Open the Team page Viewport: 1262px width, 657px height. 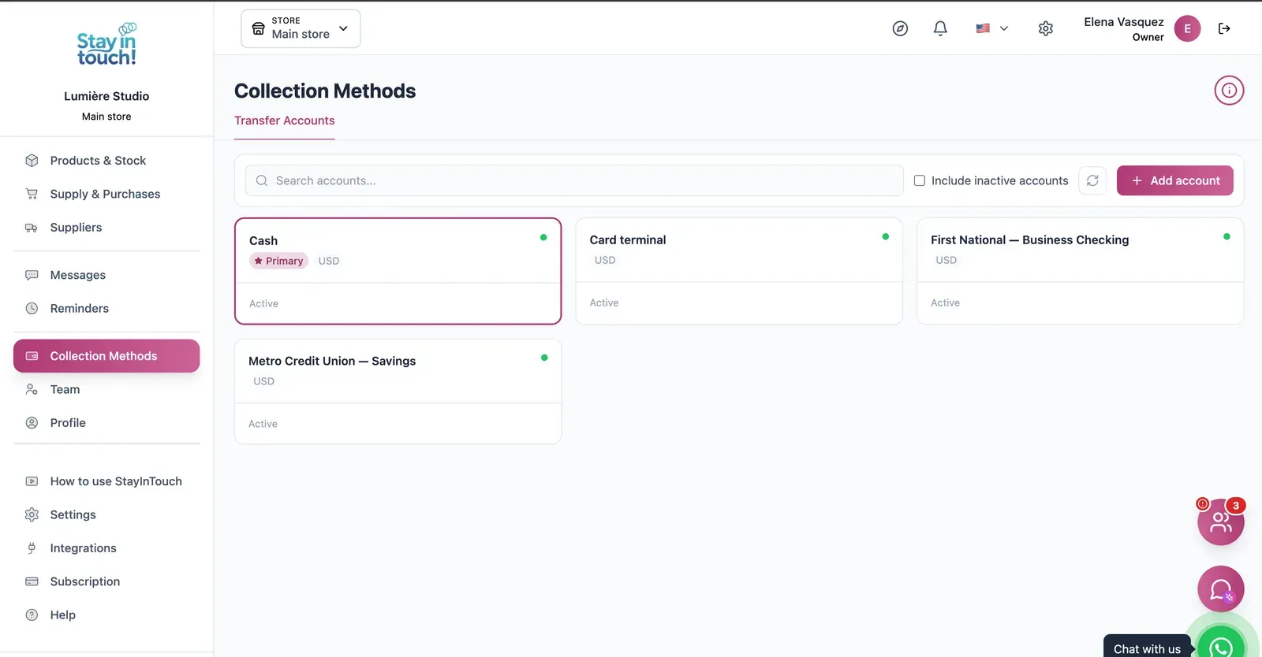pyautogui.click(x=106, y=389)
